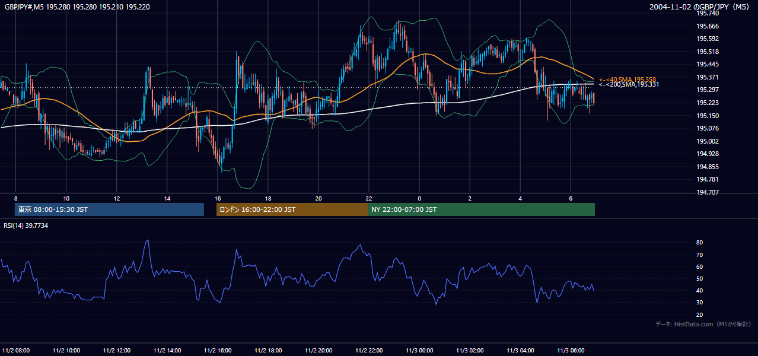This screenshot has width=758, height=356.
Task: Click price axis label 195.076
Action: click(708, 128)
